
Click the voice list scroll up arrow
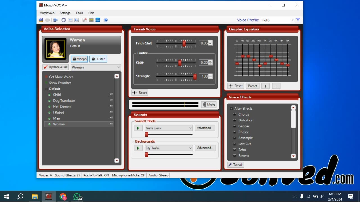117,76
